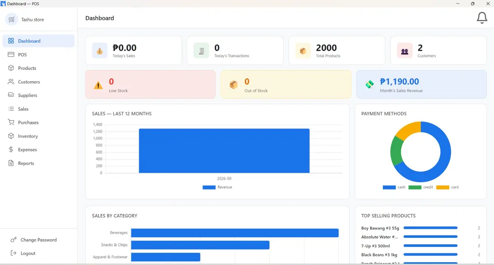Open Reports from the sidebar
494x265 pixels.
pyautogui.click(x=39, y=163)
